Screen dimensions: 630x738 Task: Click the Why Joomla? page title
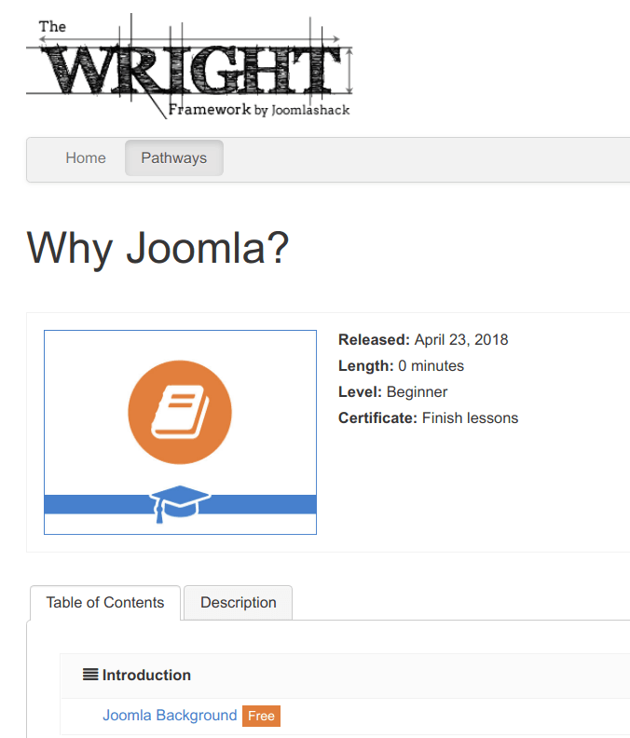pyautogui.click(x=157, y=249)
